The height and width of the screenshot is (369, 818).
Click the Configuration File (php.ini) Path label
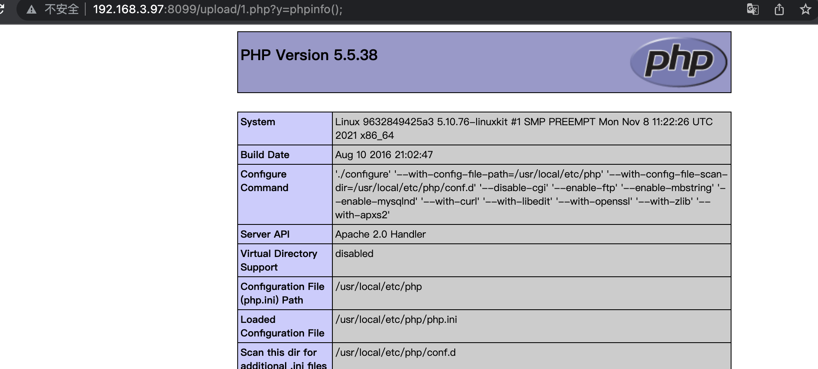tap(283, 293)
